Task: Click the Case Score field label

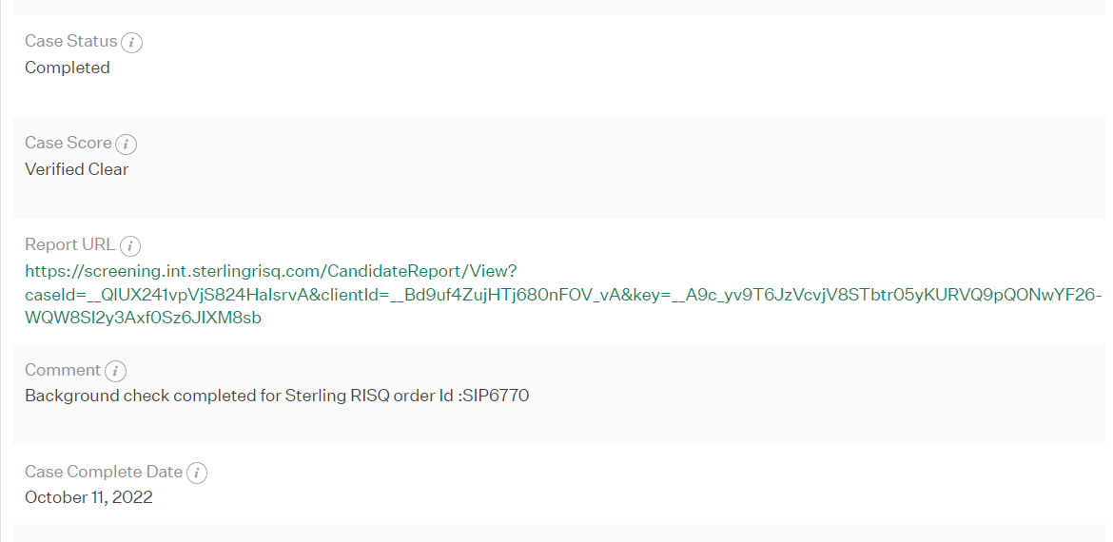Action: coord(68,143)
